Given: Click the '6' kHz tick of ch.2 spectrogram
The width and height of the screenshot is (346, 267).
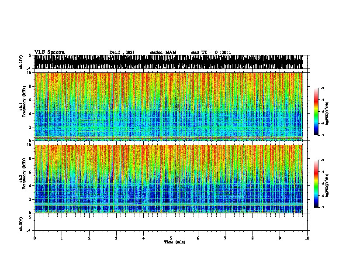Looking at the screenshot, I should [x=31, y=172].
